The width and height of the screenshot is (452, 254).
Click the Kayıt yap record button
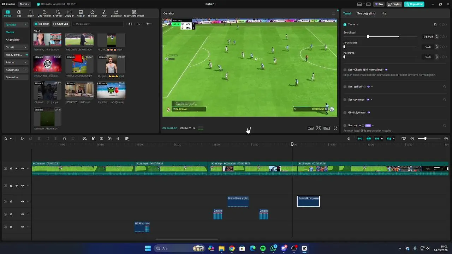click(x=61, y=24)
